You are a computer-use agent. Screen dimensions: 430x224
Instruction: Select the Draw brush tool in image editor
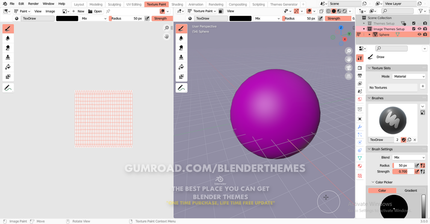[8, 29]
